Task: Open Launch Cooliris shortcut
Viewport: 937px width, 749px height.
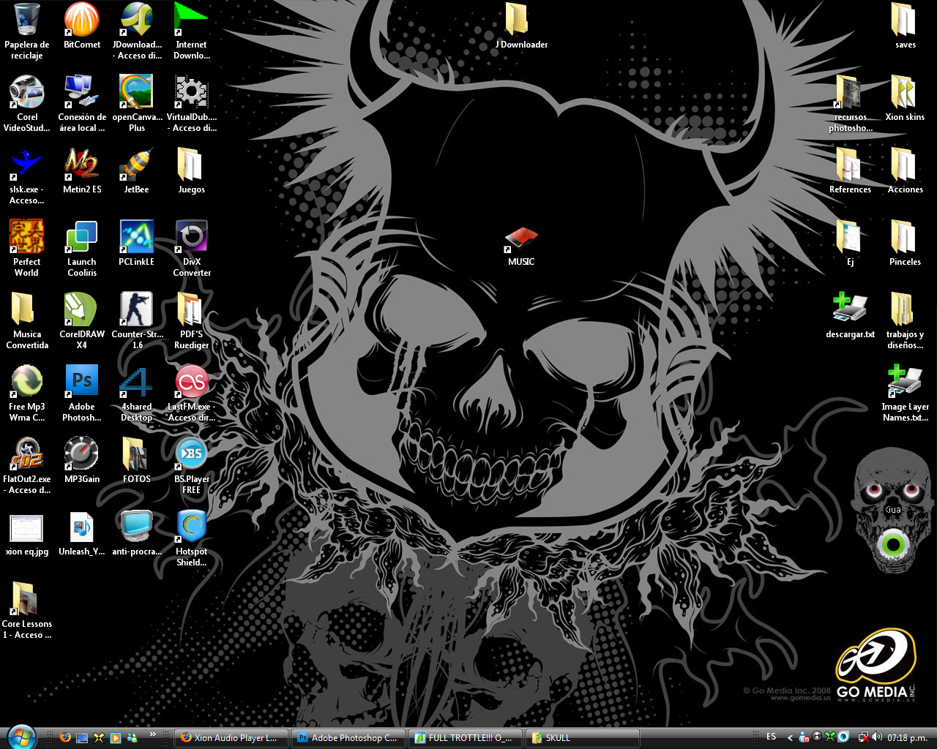Action: (82, 237)
